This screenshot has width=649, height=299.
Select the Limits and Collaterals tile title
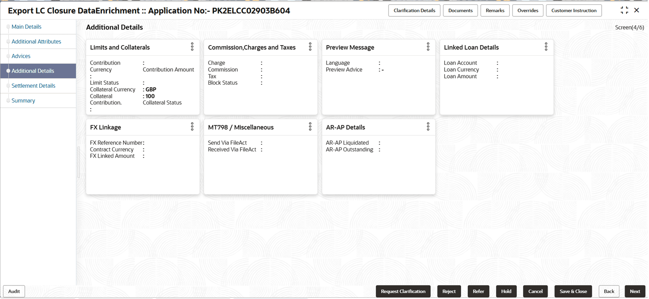[120, 47]
